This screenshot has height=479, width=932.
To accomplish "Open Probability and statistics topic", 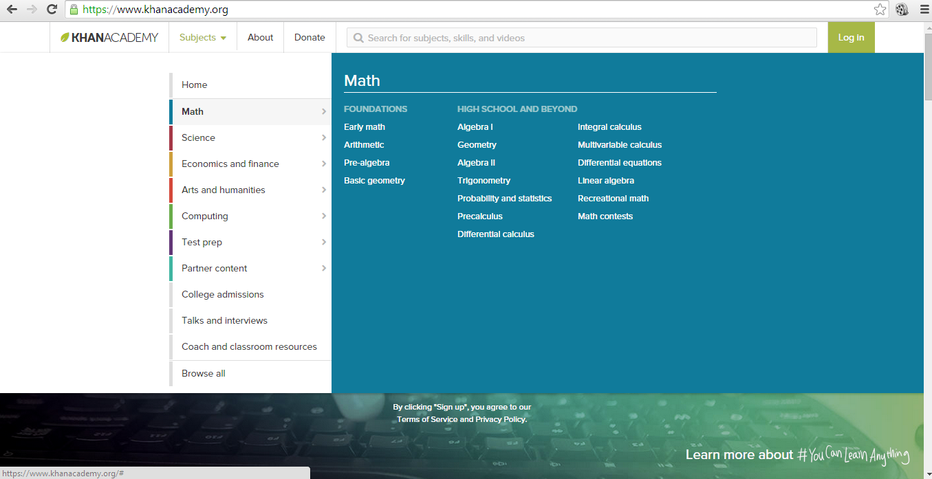I will pyautogui.click(x=505, y=199).
